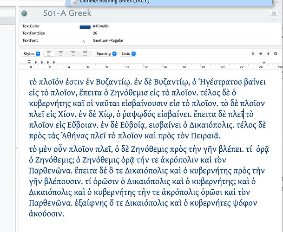The width and height of the screenshot is (283, 232).
Task: Open the TextColor color swatch
Action: click(85, 27)
